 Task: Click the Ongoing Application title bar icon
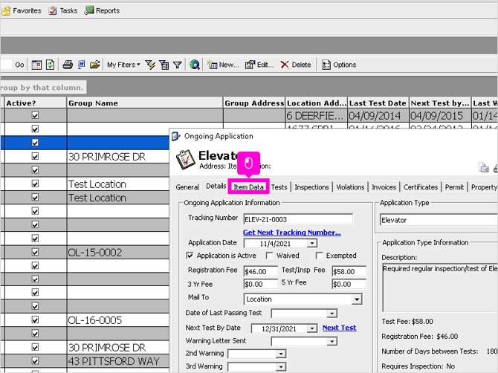(176, 137)
